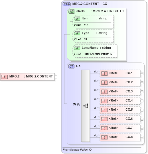Click the fixed value 'Prior Alternate Patient ID'
148x154 pixels.
pyautogui.click(x=98, y=54)
